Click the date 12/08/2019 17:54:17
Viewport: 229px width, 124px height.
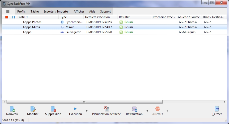99,27
